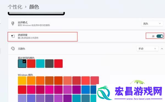Image resolution: width=165 pixels, height=102 pixels.
Task: Pick the cyan recently used color swatch
Action: [x=40, y=64]
